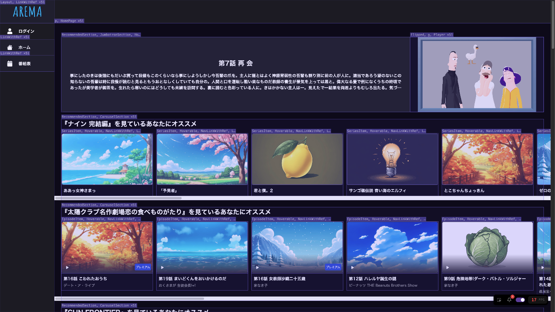Open the 第16話 こわれたおうち episode title
This screenshot has width=555, height=312.
(x=85, y=279)
